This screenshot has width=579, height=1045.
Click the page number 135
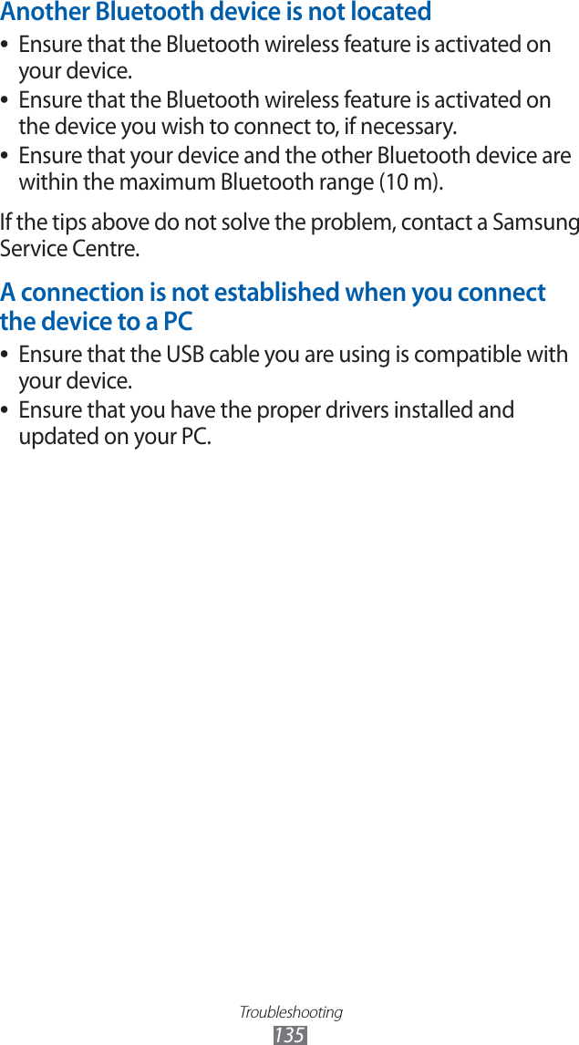(289, 1035)
